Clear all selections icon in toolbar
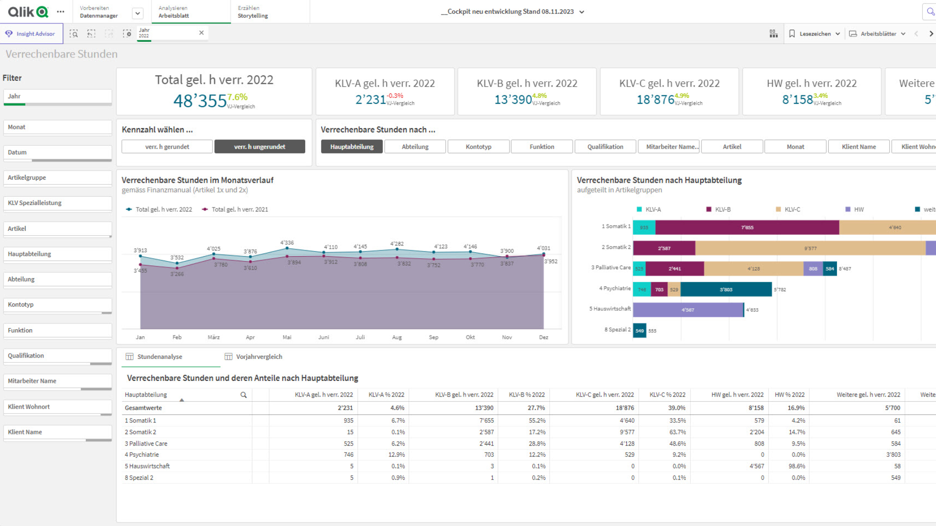This screenshot has height=526, width=936. pyautogui.click(x=127, y=34)
